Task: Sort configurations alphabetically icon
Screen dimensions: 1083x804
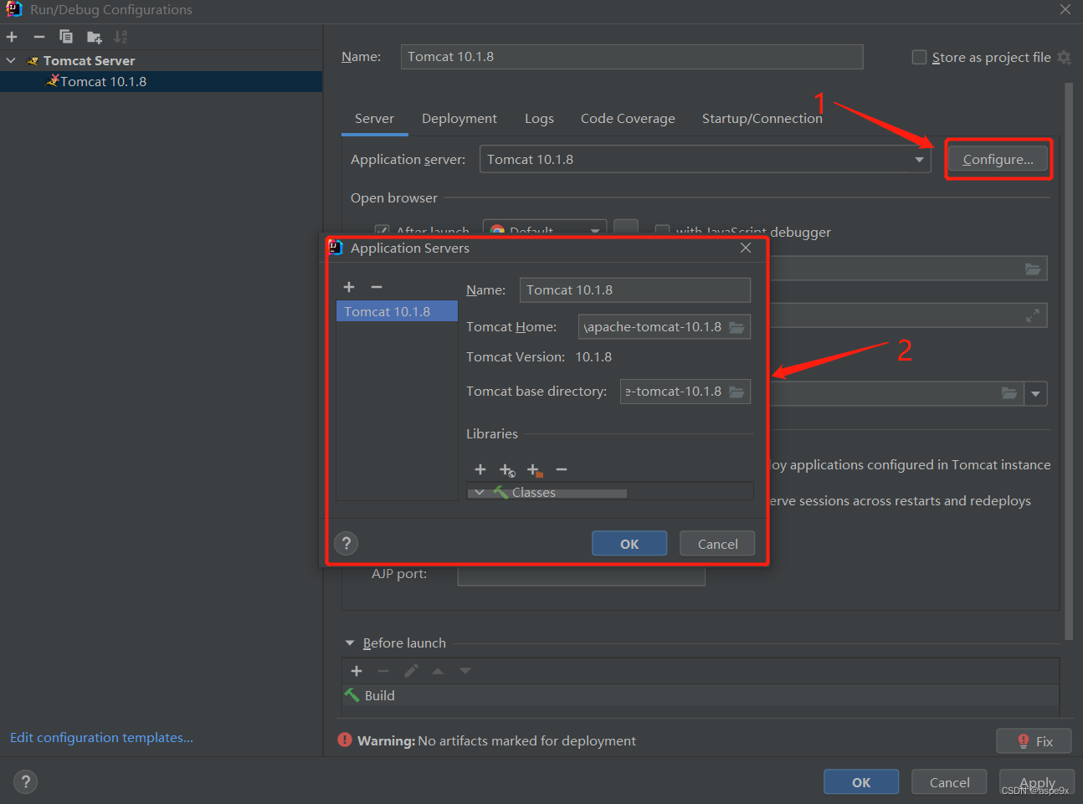Action: tap(121, 37)
